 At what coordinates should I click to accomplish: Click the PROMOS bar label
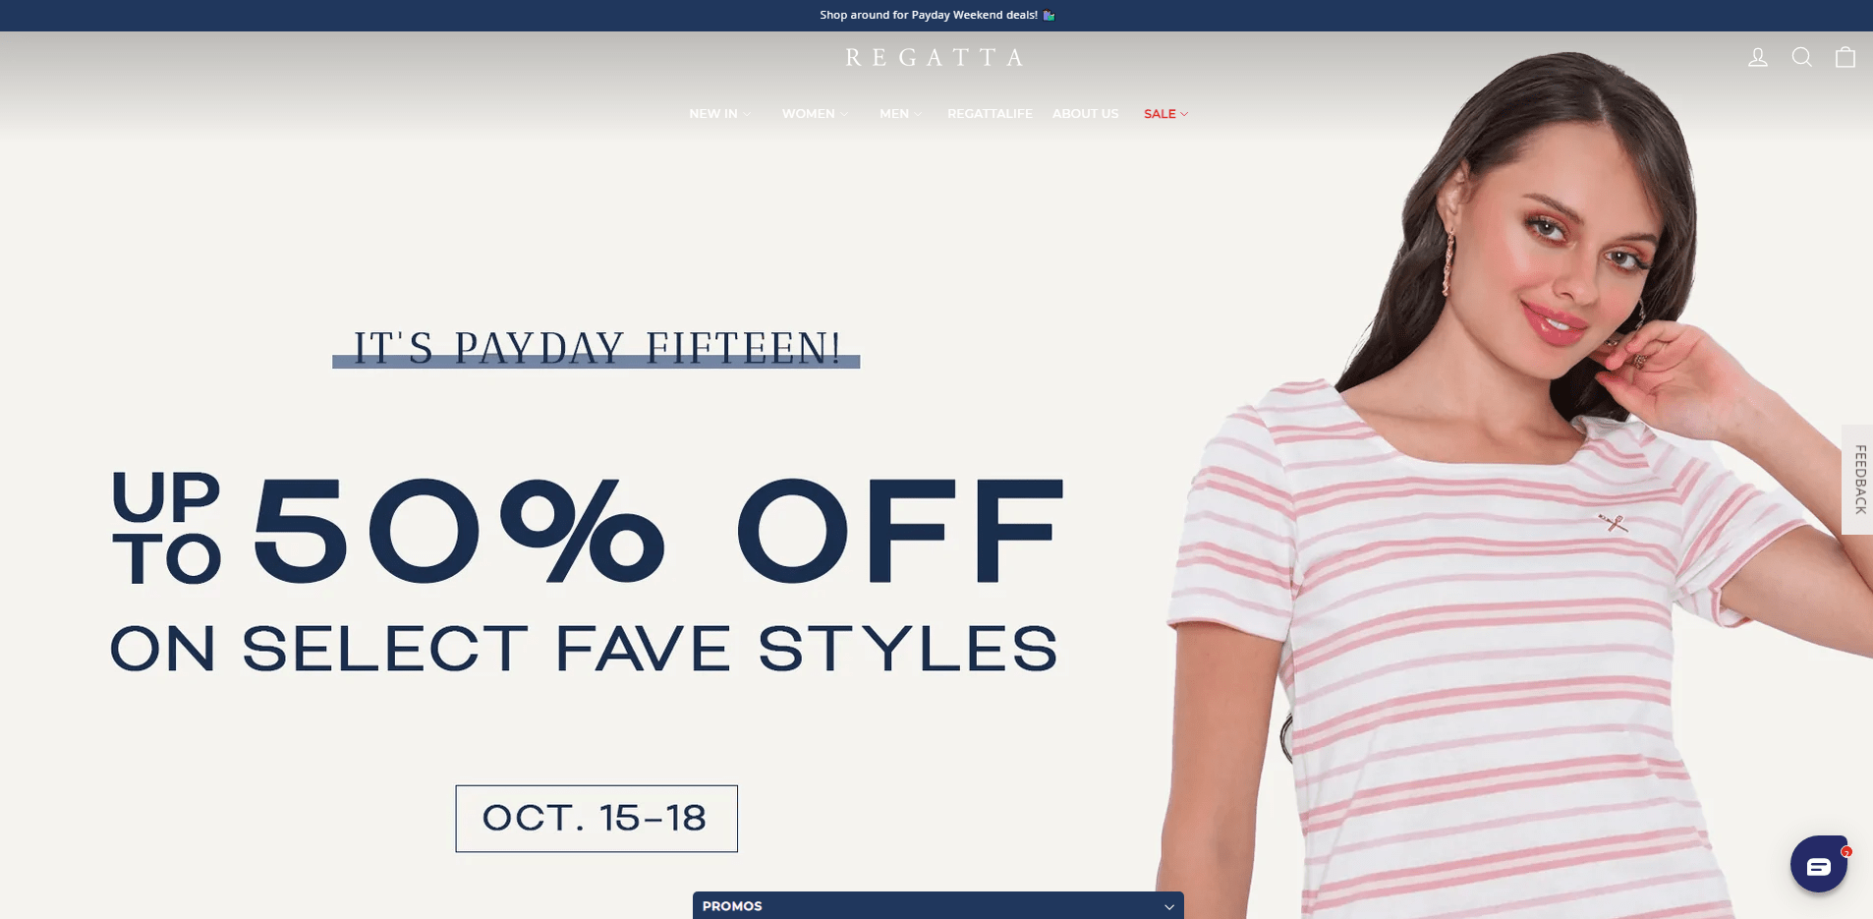click(x=732, y=906)
